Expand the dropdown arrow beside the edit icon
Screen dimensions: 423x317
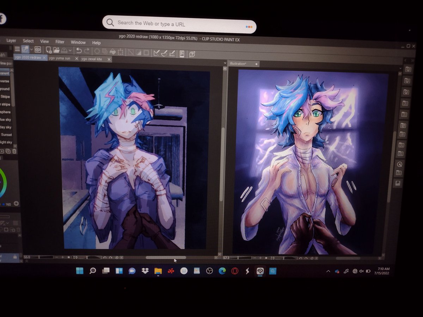pos(31,49)
